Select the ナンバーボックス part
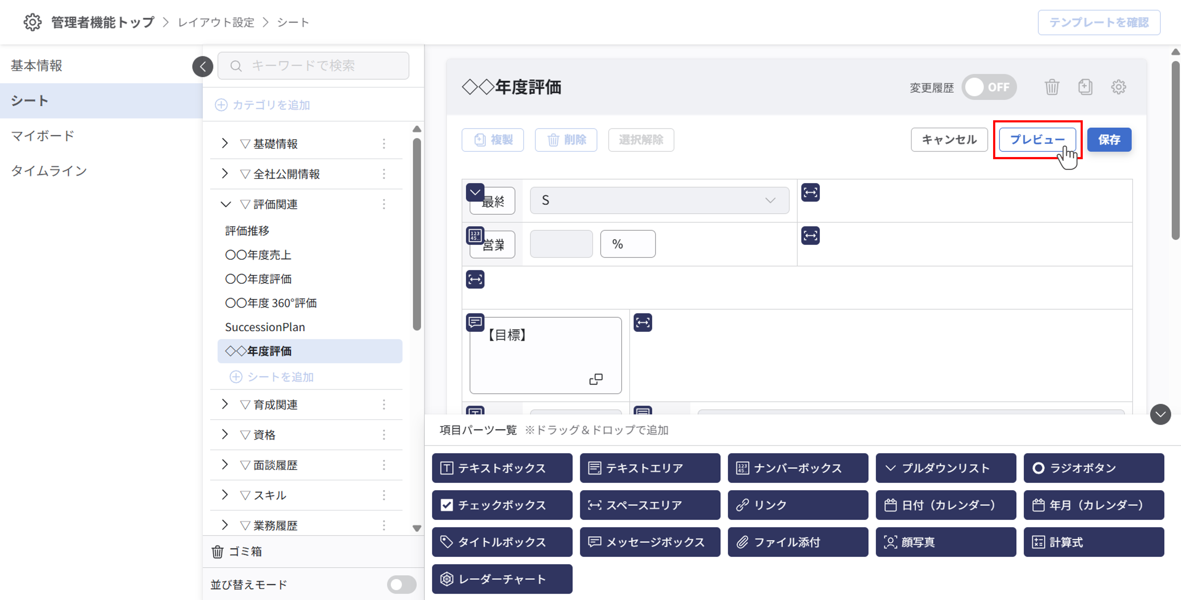 click(x=798, y=468)
